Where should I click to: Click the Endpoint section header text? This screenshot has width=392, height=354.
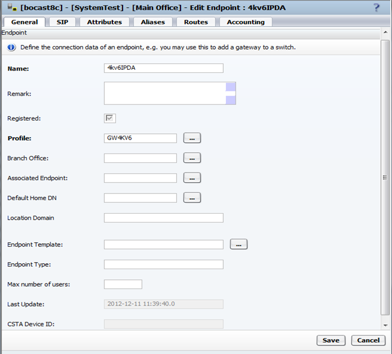pos(14,33)
